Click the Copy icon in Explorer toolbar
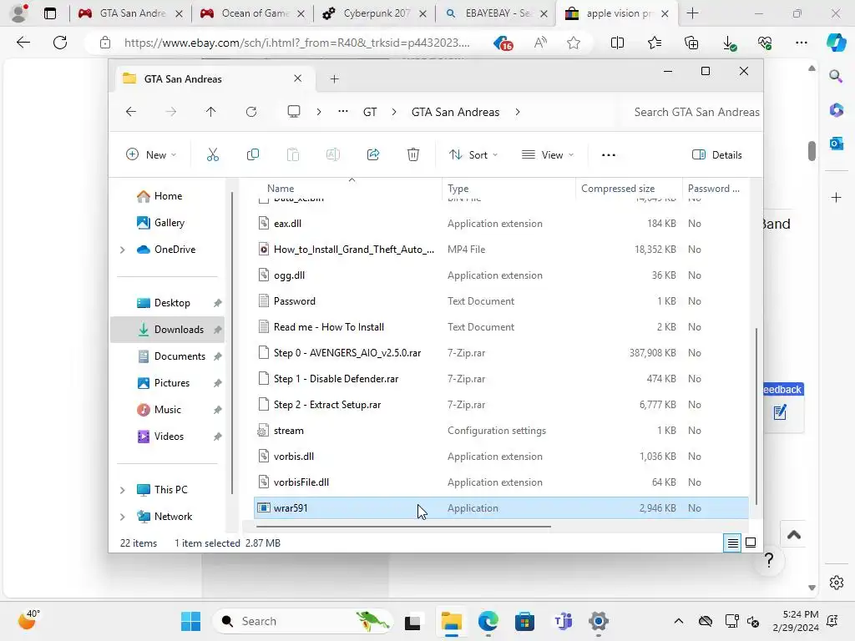This screenshot has width=855, height=641. (x=252, y=154)
